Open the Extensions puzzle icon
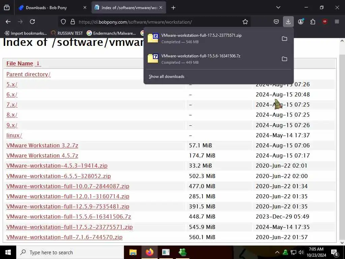 click(313, 22)
